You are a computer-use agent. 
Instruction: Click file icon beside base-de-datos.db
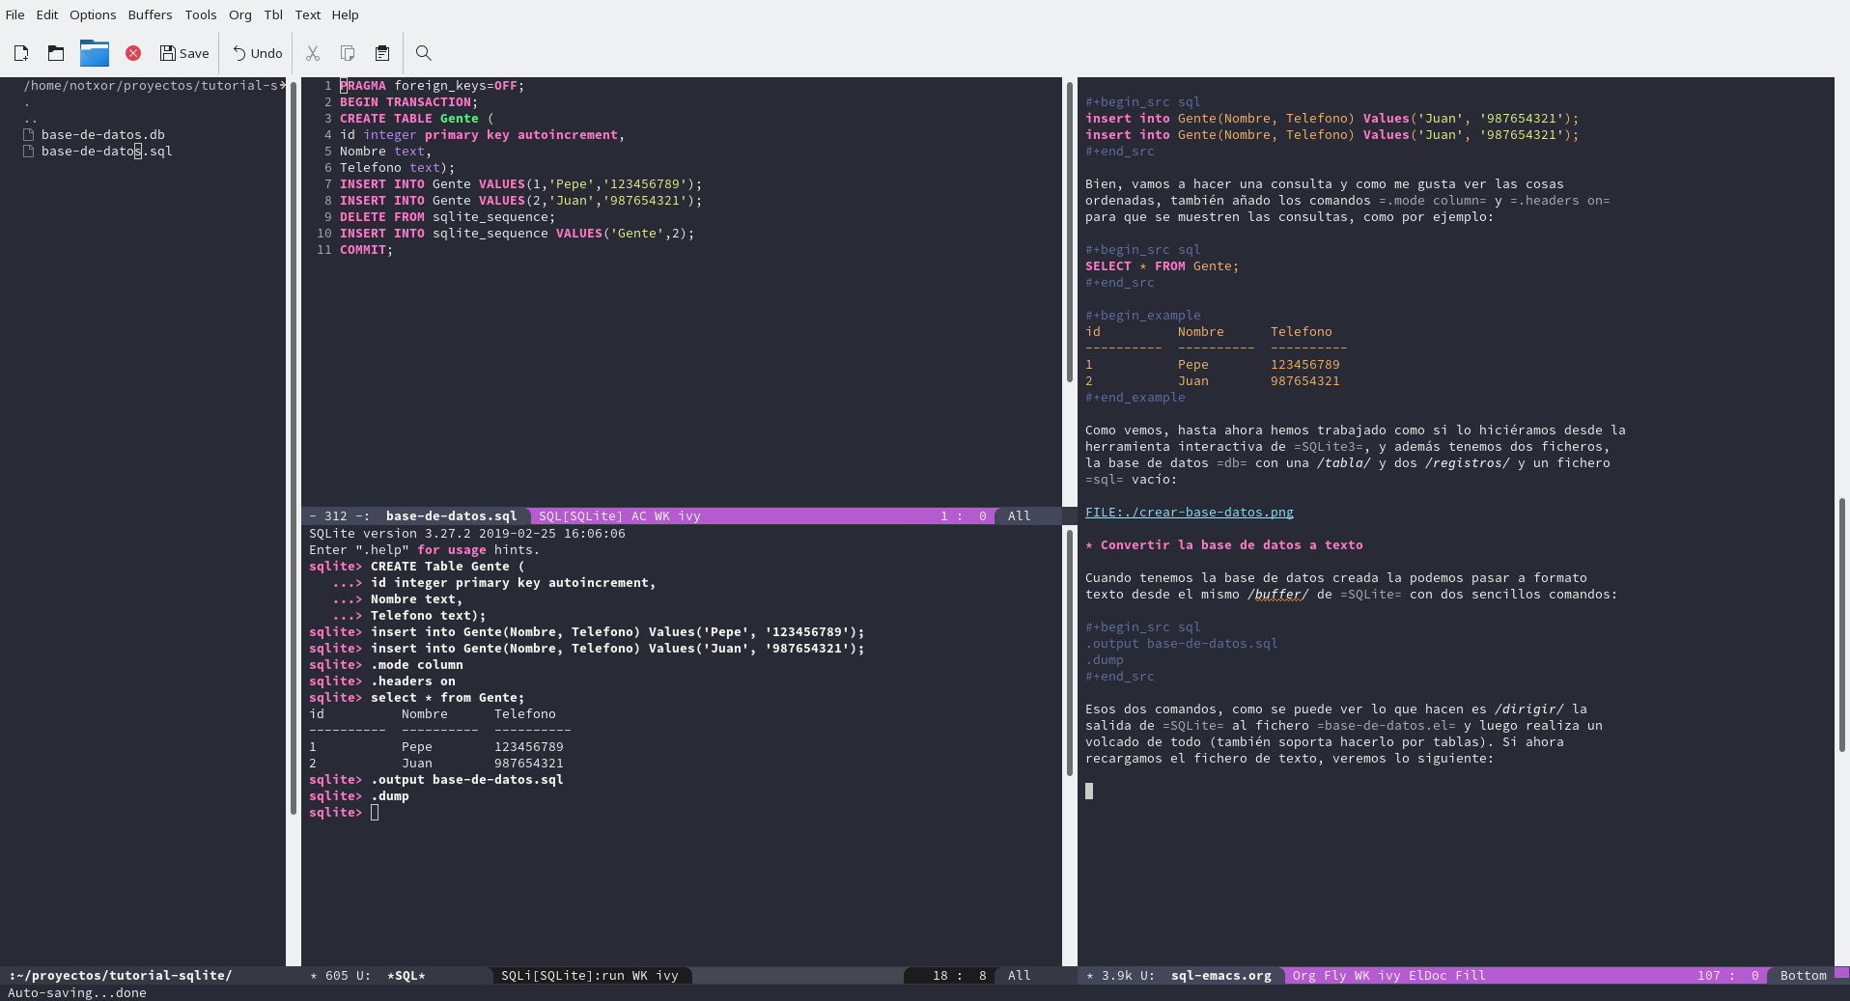pos(28,135)
